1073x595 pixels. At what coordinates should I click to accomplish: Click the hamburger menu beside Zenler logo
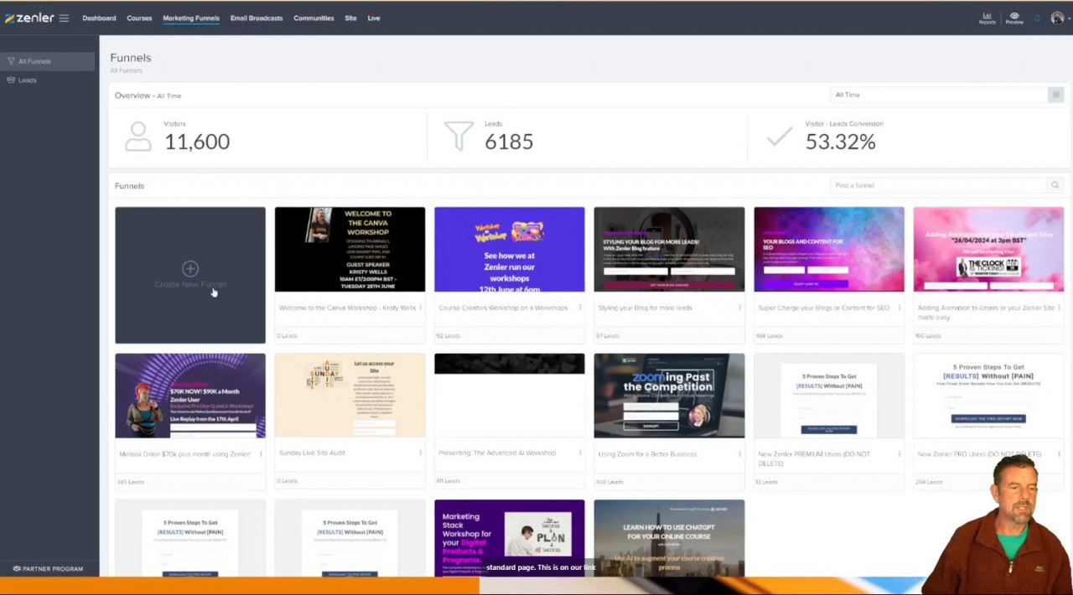pyautogui.click(x=64, y=18)
